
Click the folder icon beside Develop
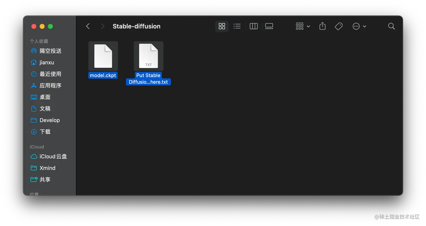34,120
